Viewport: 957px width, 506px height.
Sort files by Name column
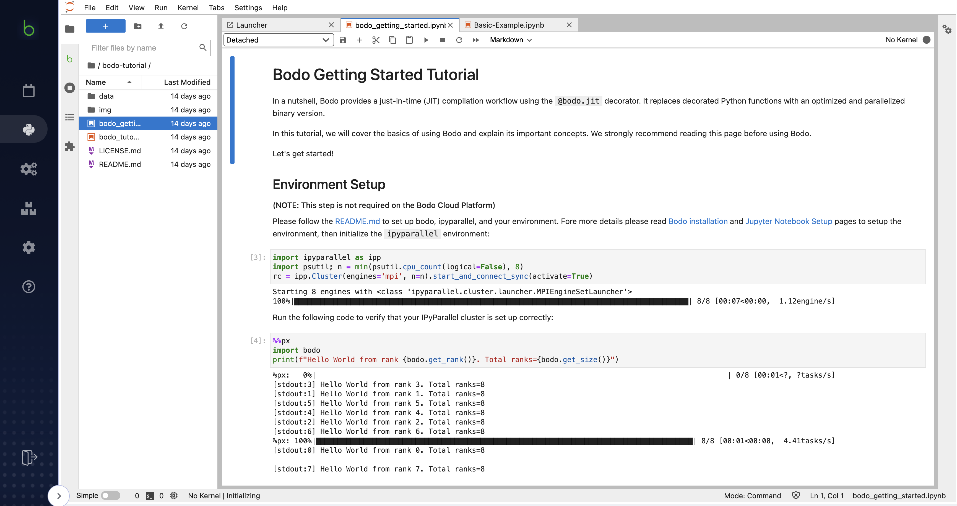click(110, 82)
